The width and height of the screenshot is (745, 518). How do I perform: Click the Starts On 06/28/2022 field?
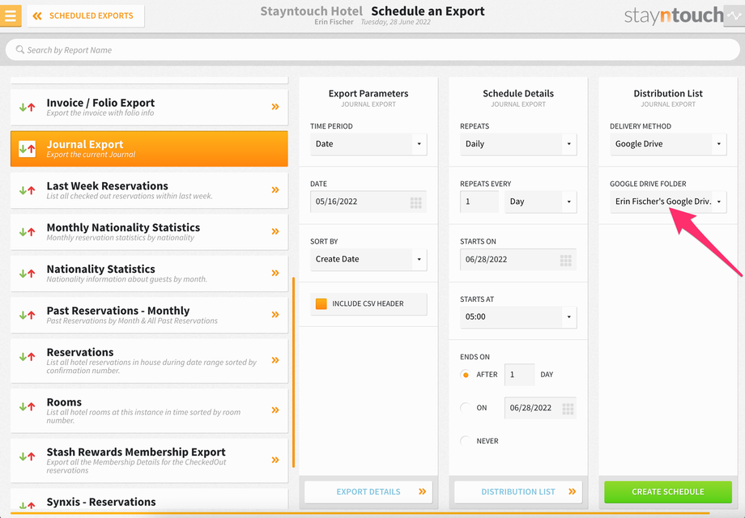coord(518,260)
